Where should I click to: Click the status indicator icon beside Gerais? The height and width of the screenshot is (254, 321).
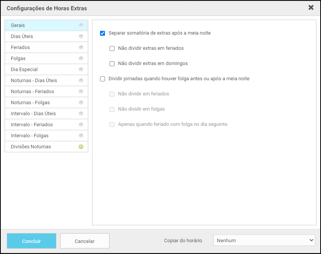tap(81, 25)
